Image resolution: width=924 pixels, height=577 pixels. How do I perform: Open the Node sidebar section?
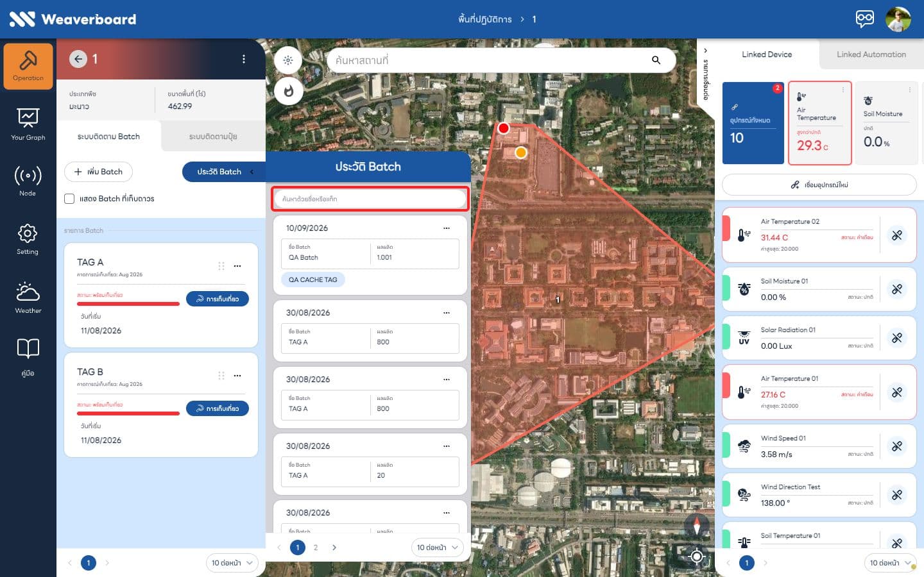click(28, 181)
